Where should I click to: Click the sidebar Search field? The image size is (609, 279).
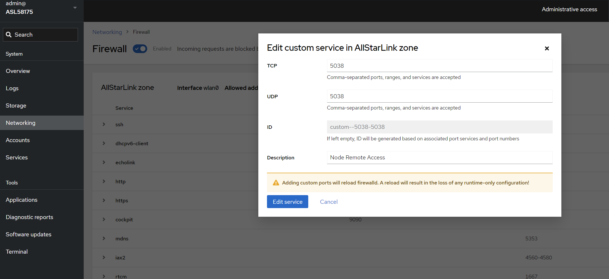(40, 35)
